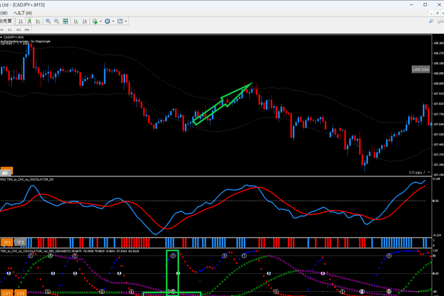Zoom in on the chart
This screenshot has width=444, height=296.
[x=48, y=21]
